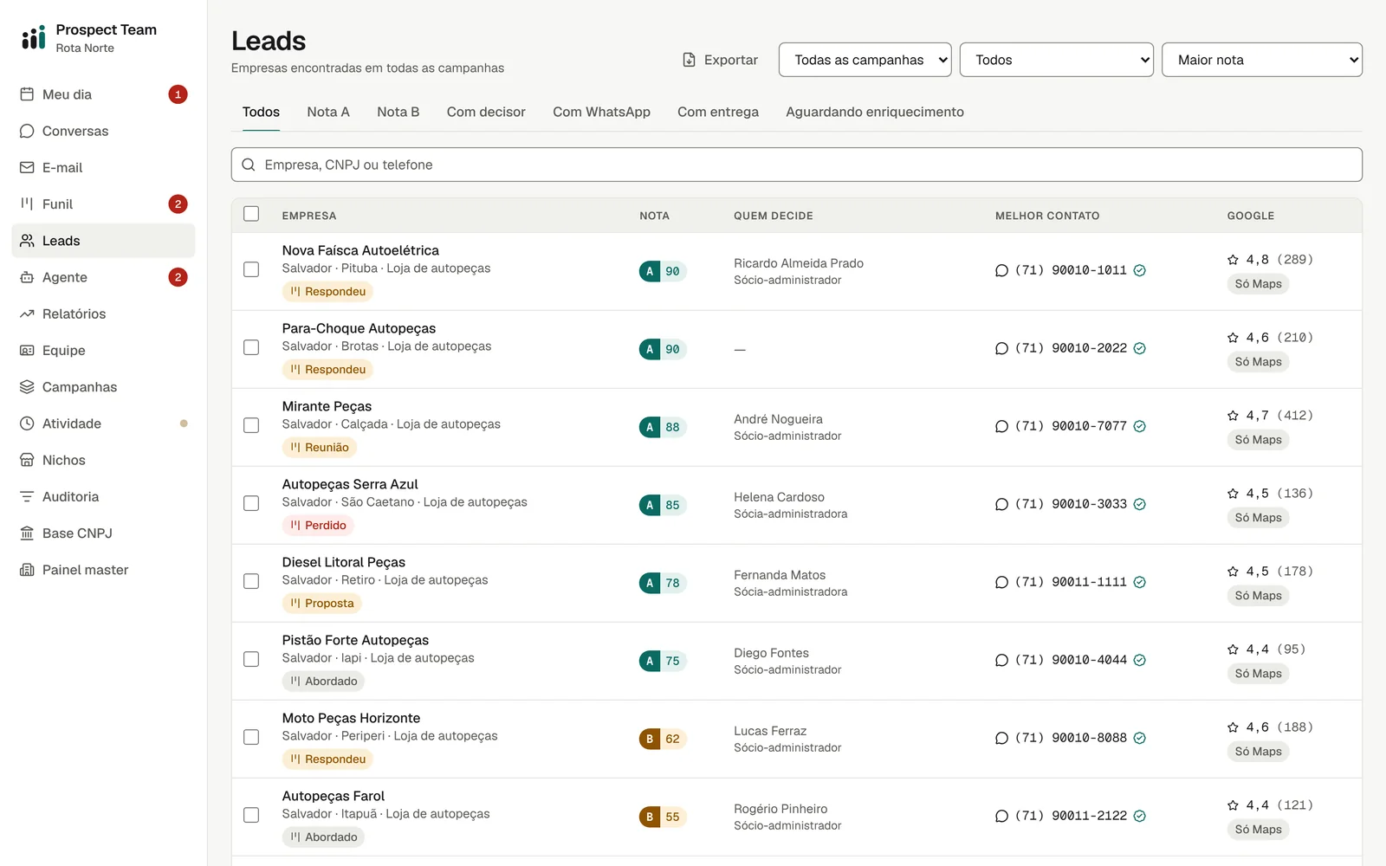Click the E-mail envelope icon

click(27, 167)
